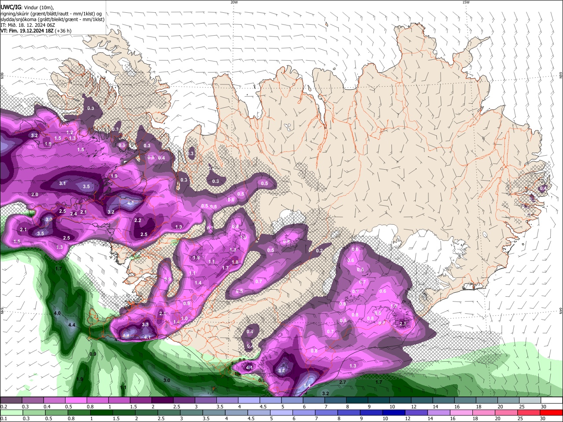Click the initial time "IT: Mið. 18. 12. 2024 06Z"
Image resolution: width=563 pixels, height=422 pixels.
click(x=28, y=25)
